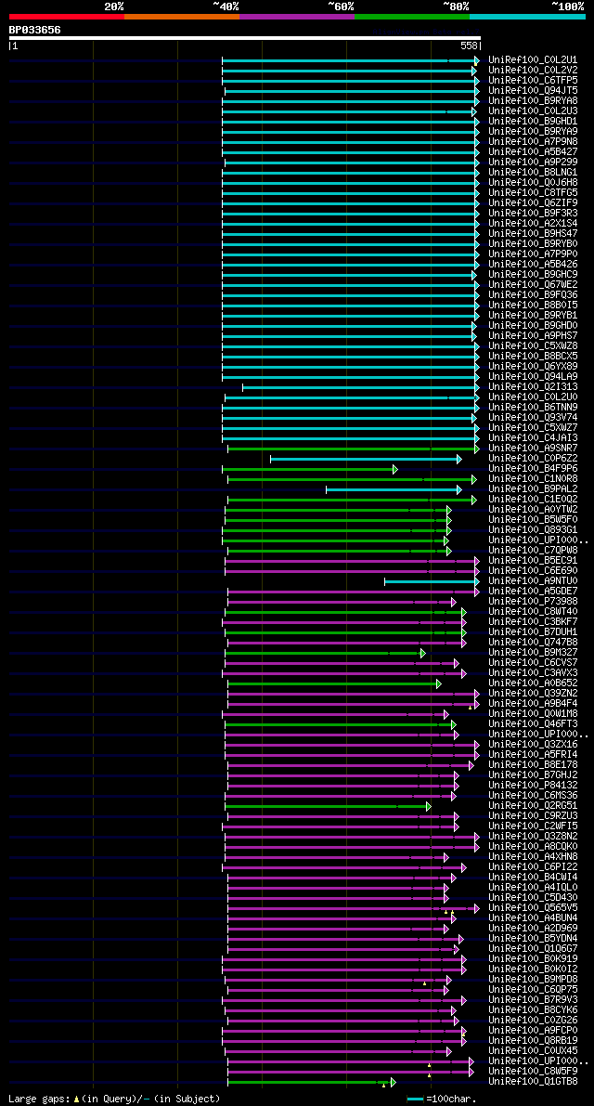This screenshot has height=1106, width=594.
Task: Open hit UniRef100_C0L2U1
Action: coord(533,60)
